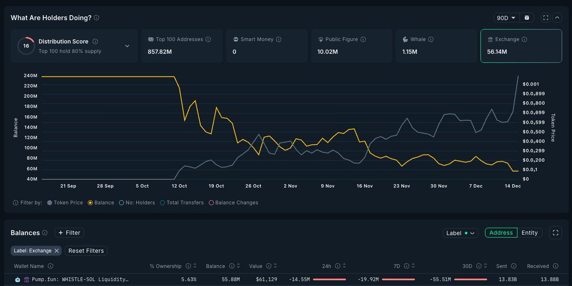Screen dimensions: 572x286
Task: Click the fullscreen expand icon on holders chart
Action: click(545, 17)
